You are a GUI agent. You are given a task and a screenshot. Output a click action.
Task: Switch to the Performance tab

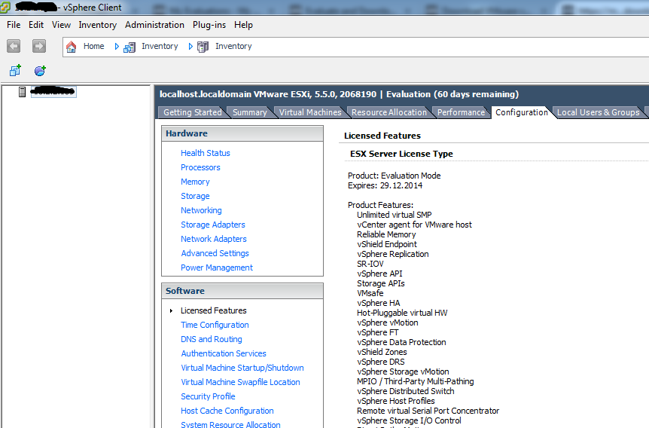pos(461,112)
